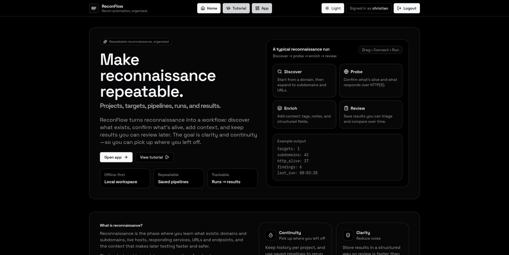
Task: Click 'findings: 6' output line
Action: [x=290, y=167]
